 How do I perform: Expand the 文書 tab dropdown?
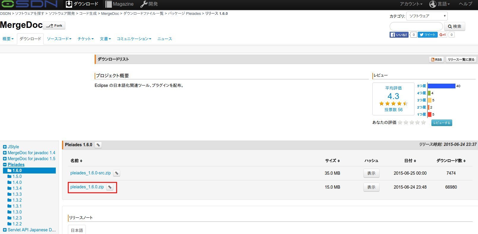coord(105,39)
